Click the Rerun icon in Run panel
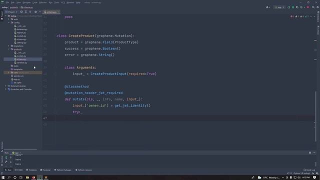Screen dimensions: 320x180 point(6,157)
